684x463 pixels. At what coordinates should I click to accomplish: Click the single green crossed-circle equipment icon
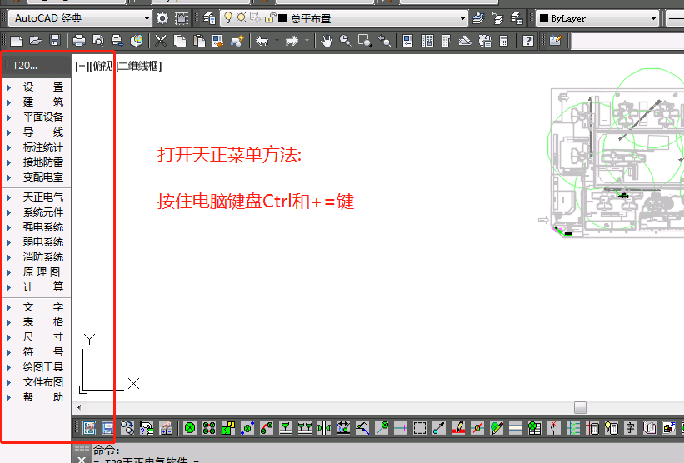(190, 428)
